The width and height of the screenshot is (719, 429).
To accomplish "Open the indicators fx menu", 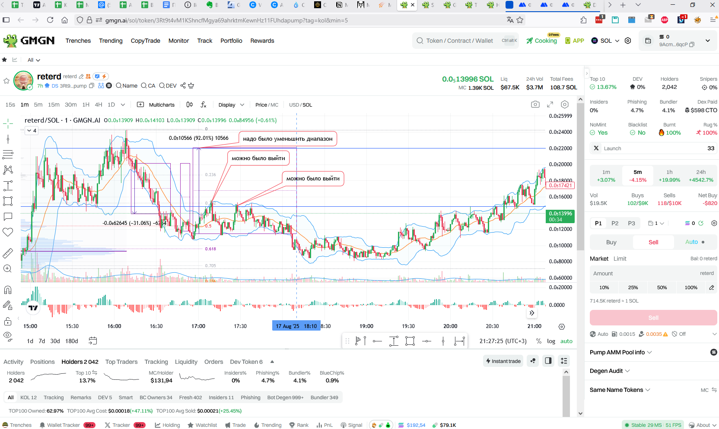I will tap(204, 104).
